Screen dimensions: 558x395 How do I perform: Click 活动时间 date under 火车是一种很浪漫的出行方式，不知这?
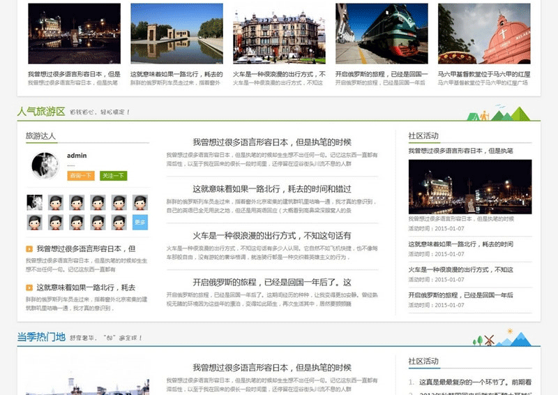coord(437,280)
